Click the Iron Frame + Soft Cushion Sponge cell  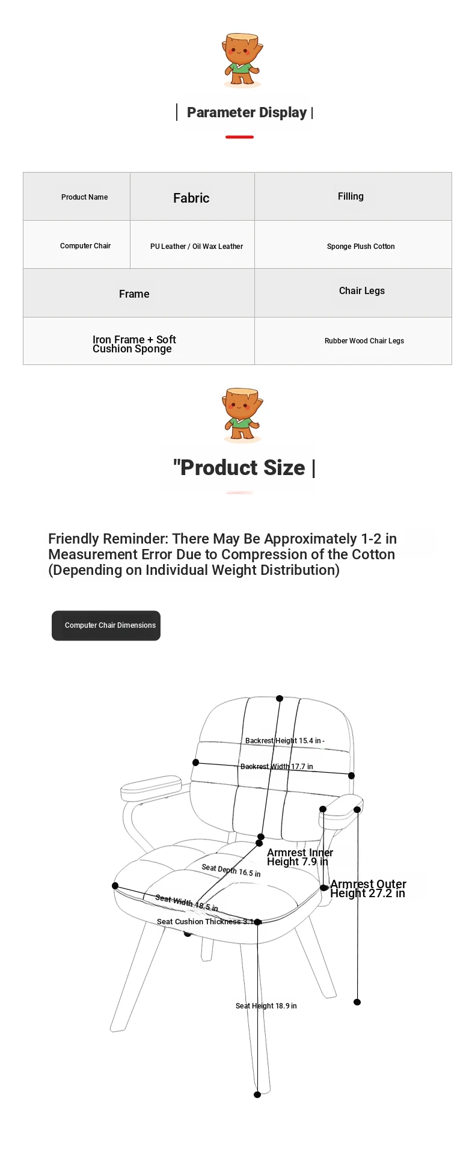click(x=139, y=341)
